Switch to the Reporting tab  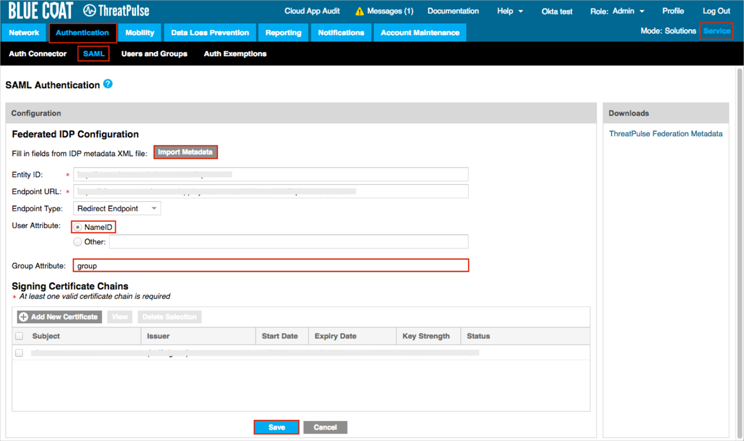click(283, 33)
